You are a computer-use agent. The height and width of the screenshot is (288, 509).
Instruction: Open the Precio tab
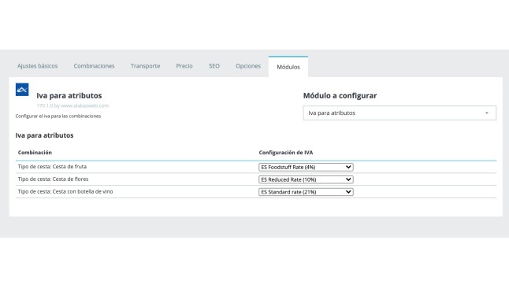(x=184, y=66)
